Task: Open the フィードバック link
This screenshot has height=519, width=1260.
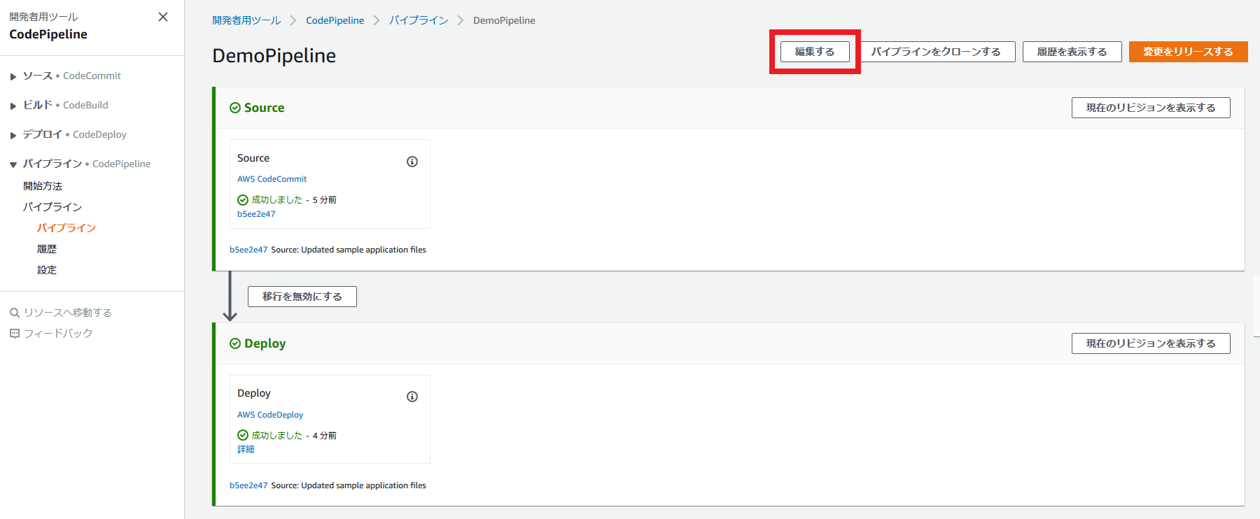Action: click(x=58, y=334)
